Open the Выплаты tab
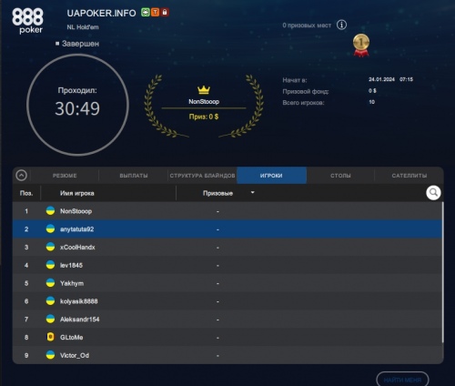Image resolution: width=455 pixels, height=386 pixels. [134, 176]
